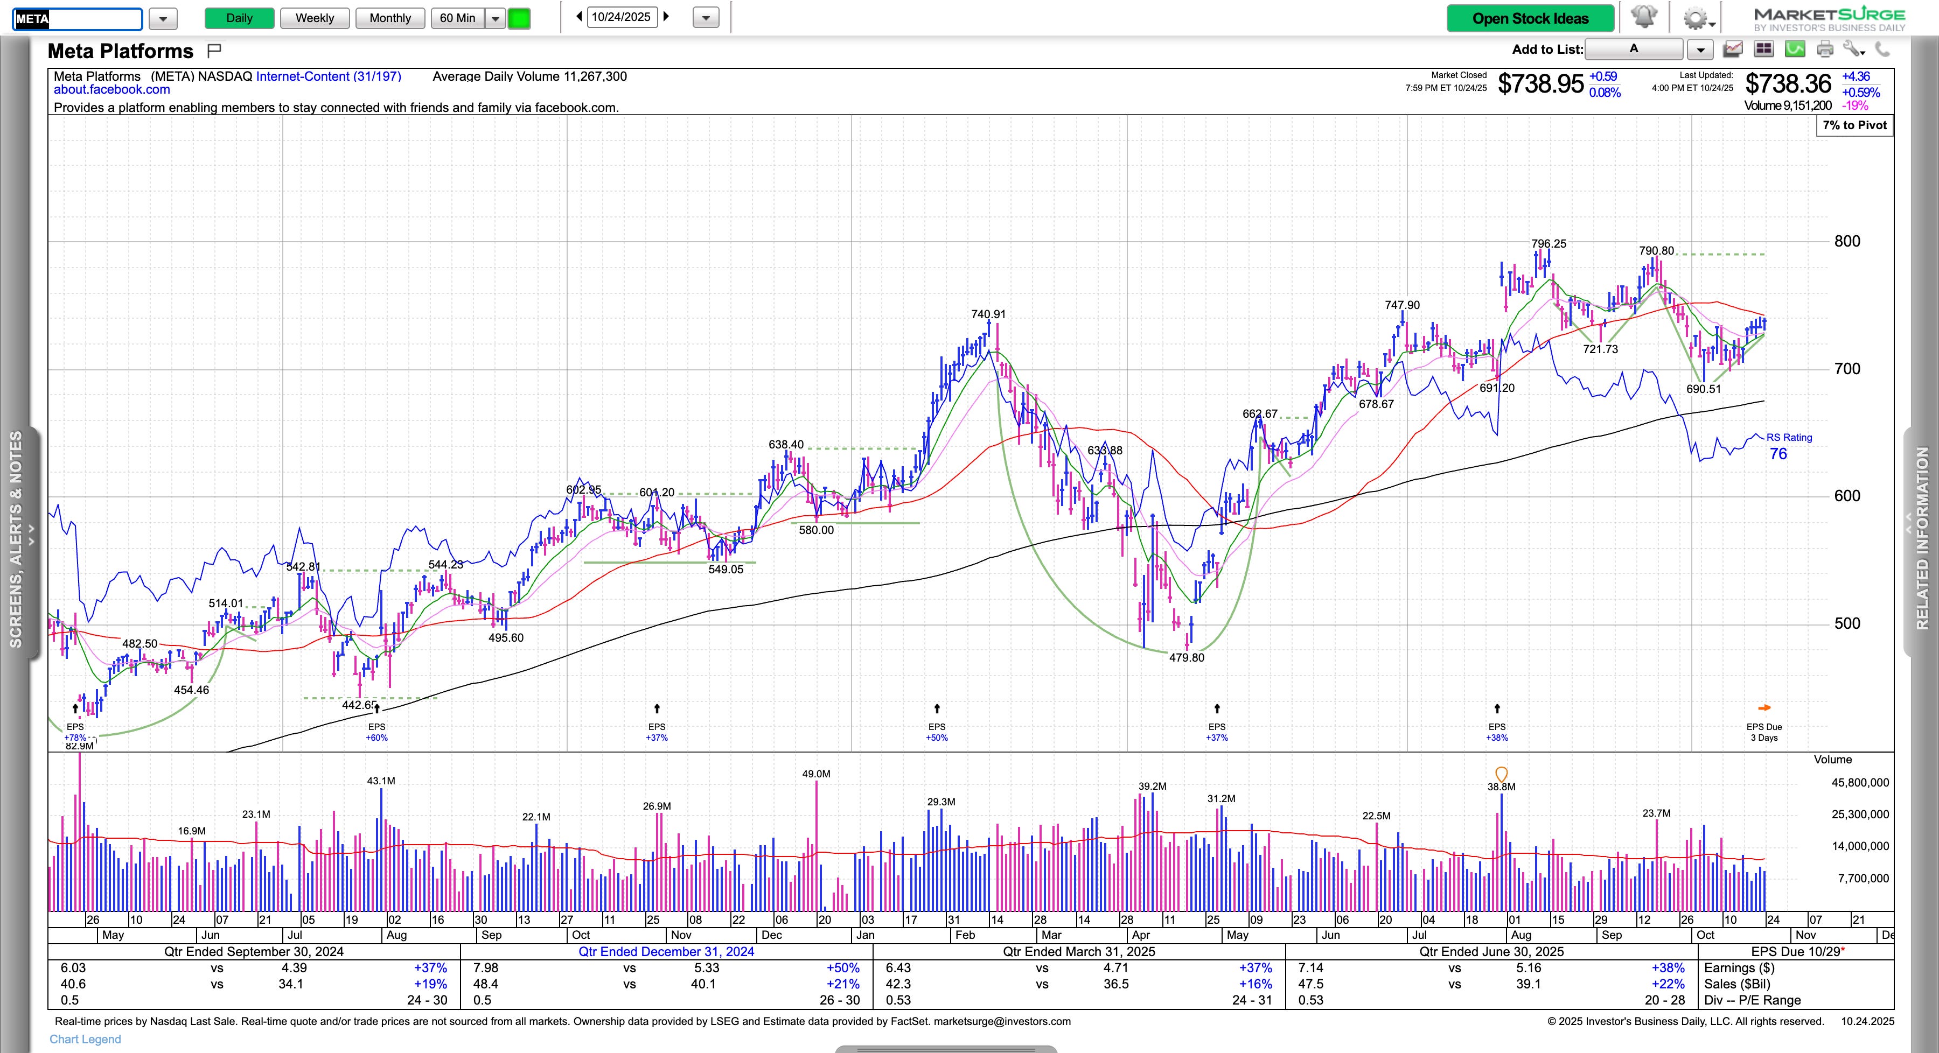The image size is (1939, 1053).
Task: Open the Add to List dropdown arrow
Action: click(1700, 50)
